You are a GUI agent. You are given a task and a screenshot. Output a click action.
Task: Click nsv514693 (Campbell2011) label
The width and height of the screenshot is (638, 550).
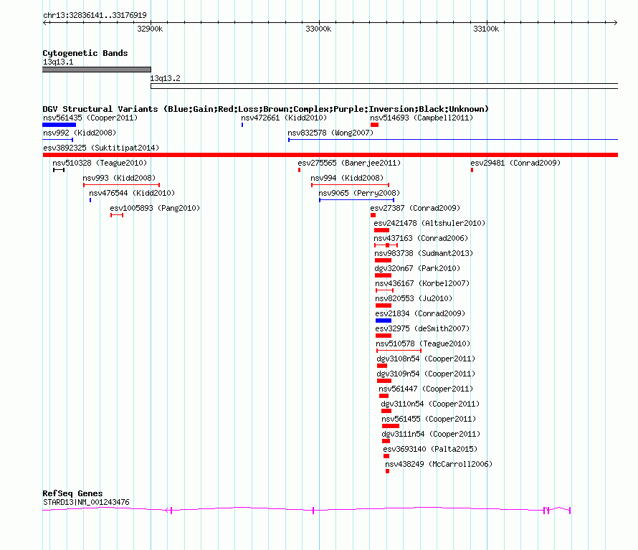coord(422,118)
